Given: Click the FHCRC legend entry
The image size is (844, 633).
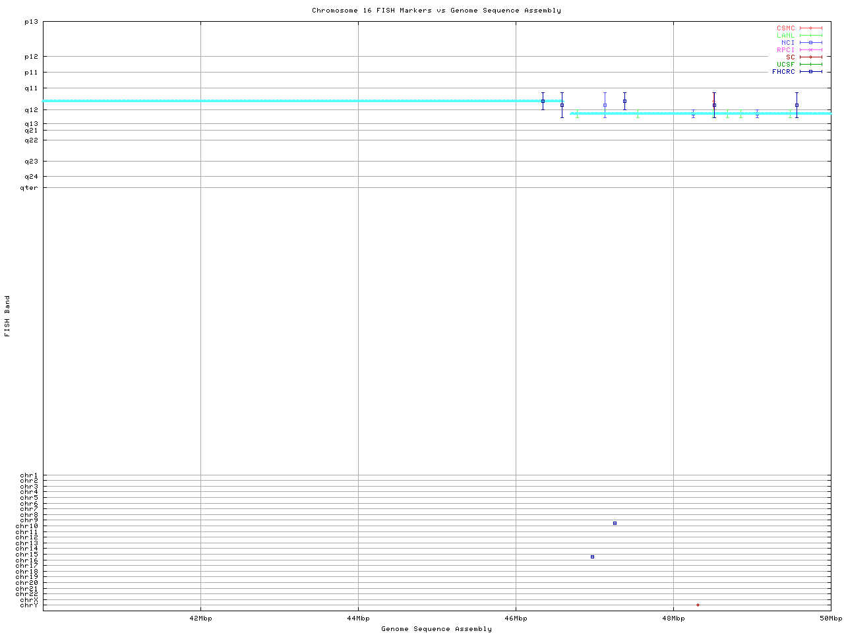Looking at the screenshot, I should point(784,72).
